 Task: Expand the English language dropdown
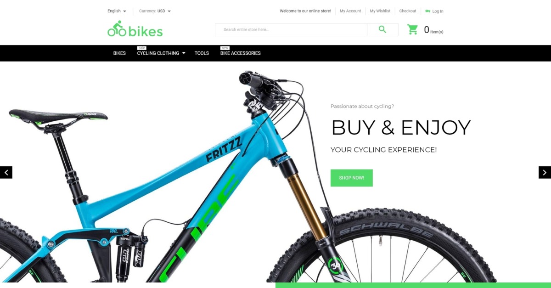[117, 11]
